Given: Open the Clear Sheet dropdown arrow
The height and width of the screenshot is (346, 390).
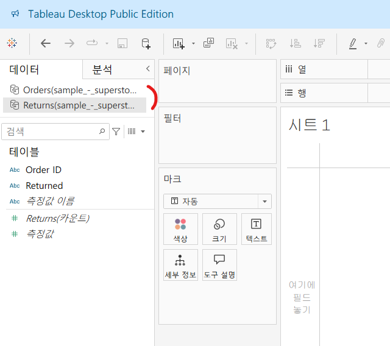Looking at the screenshot, I should pos(246,43).
